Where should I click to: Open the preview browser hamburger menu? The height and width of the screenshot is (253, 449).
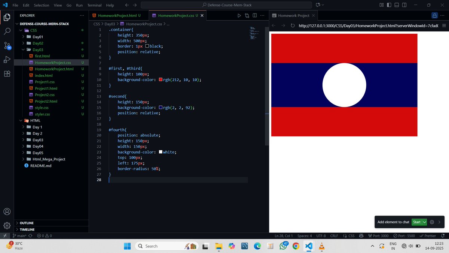(444, 25)
